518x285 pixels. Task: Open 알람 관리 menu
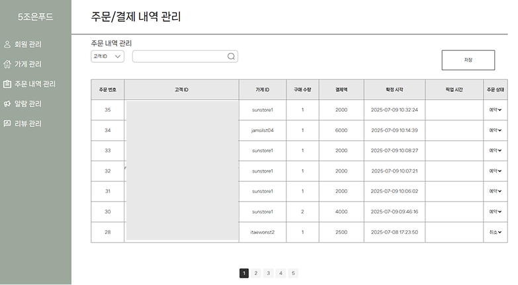pyautogui.click(x=28, y=104)
